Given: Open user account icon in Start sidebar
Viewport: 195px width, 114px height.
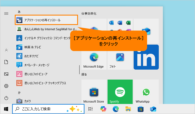Looking at the screenshot, I should (x=6, y=50).
